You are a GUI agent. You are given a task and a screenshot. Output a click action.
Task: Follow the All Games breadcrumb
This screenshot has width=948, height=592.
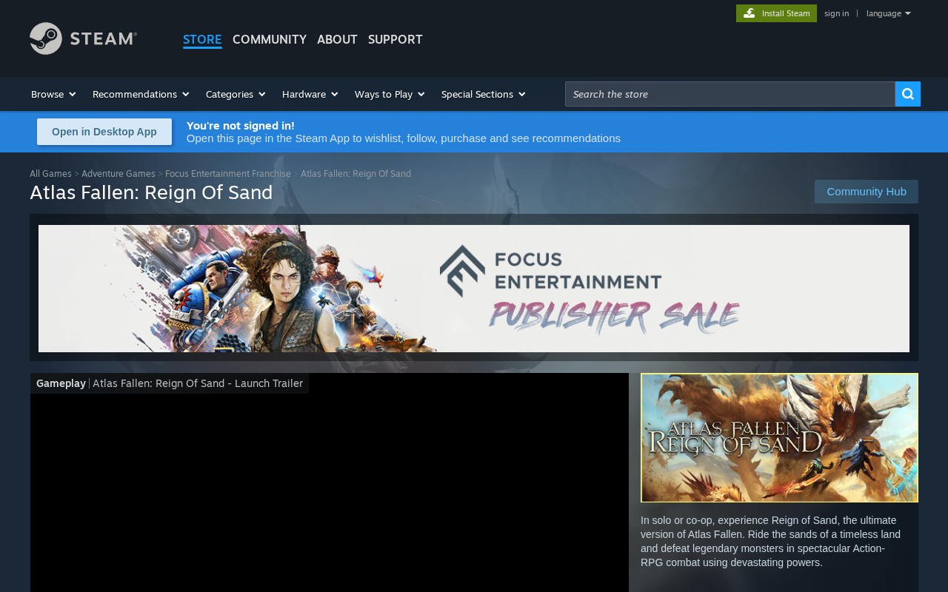tap(50, 174)
